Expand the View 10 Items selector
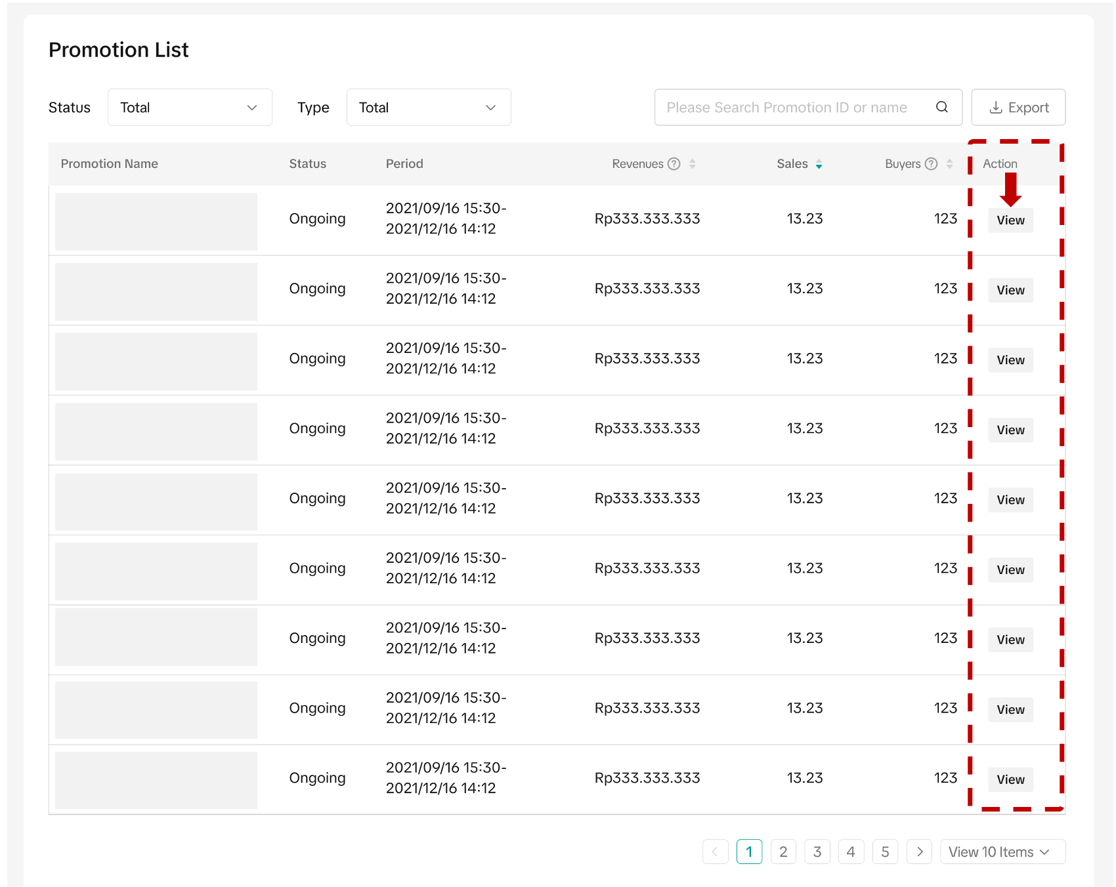The height and width of the screenshot is (887, 1116). (1002, 852)
